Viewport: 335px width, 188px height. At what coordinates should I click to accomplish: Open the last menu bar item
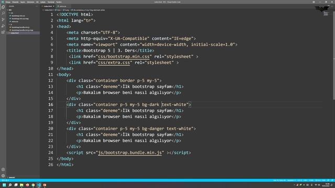point(59,2)
